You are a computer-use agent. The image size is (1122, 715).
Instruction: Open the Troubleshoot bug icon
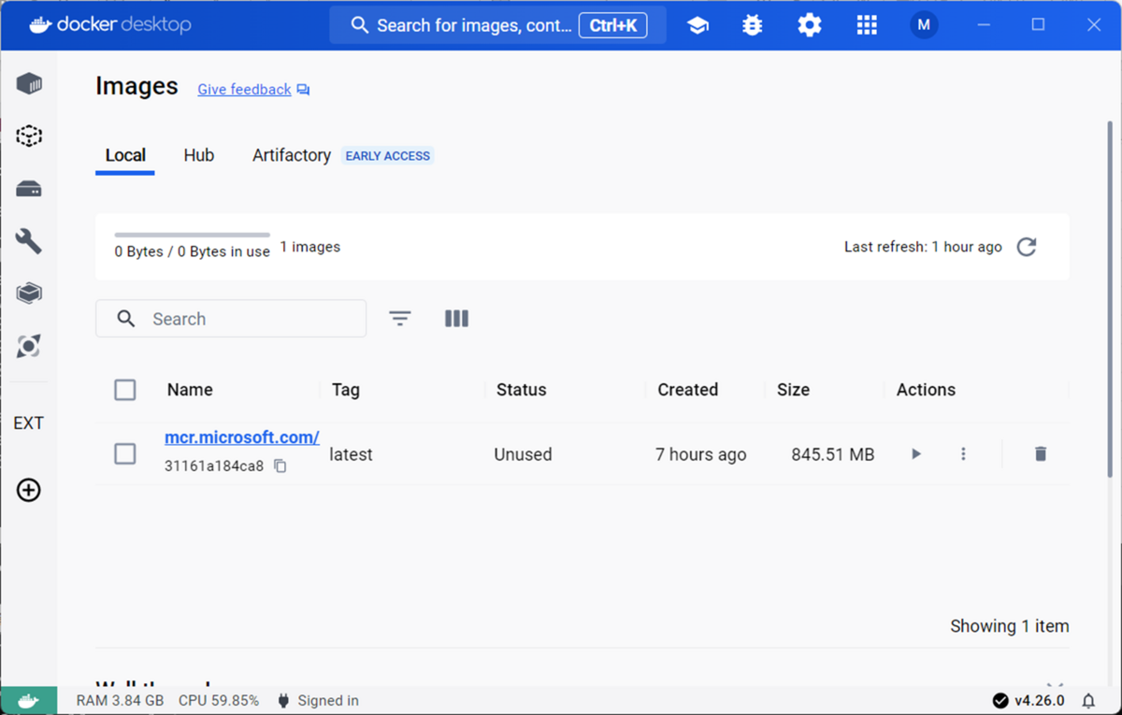[x=753, y=25]
